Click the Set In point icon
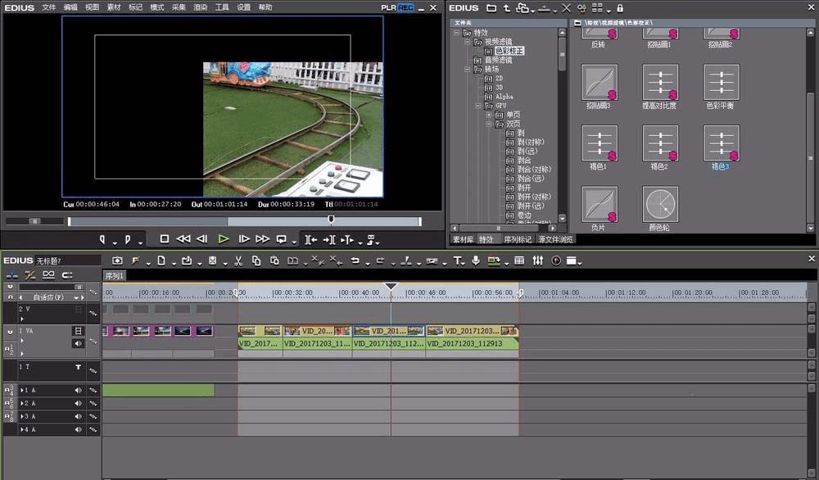This screenshot has height=480, width=819. point(103,239)
